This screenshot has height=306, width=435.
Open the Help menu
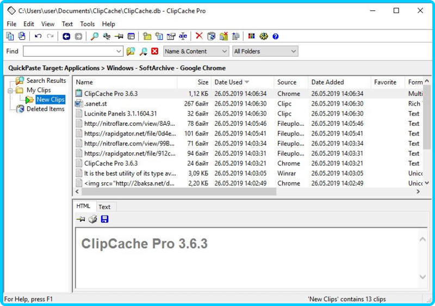(x=108, y=24)
